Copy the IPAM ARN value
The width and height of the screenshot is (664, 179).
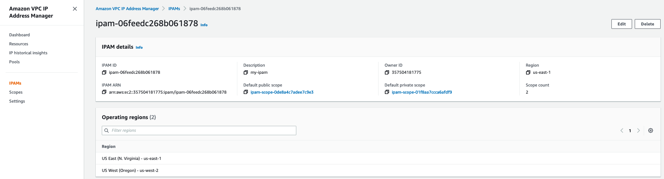(104, 92)
